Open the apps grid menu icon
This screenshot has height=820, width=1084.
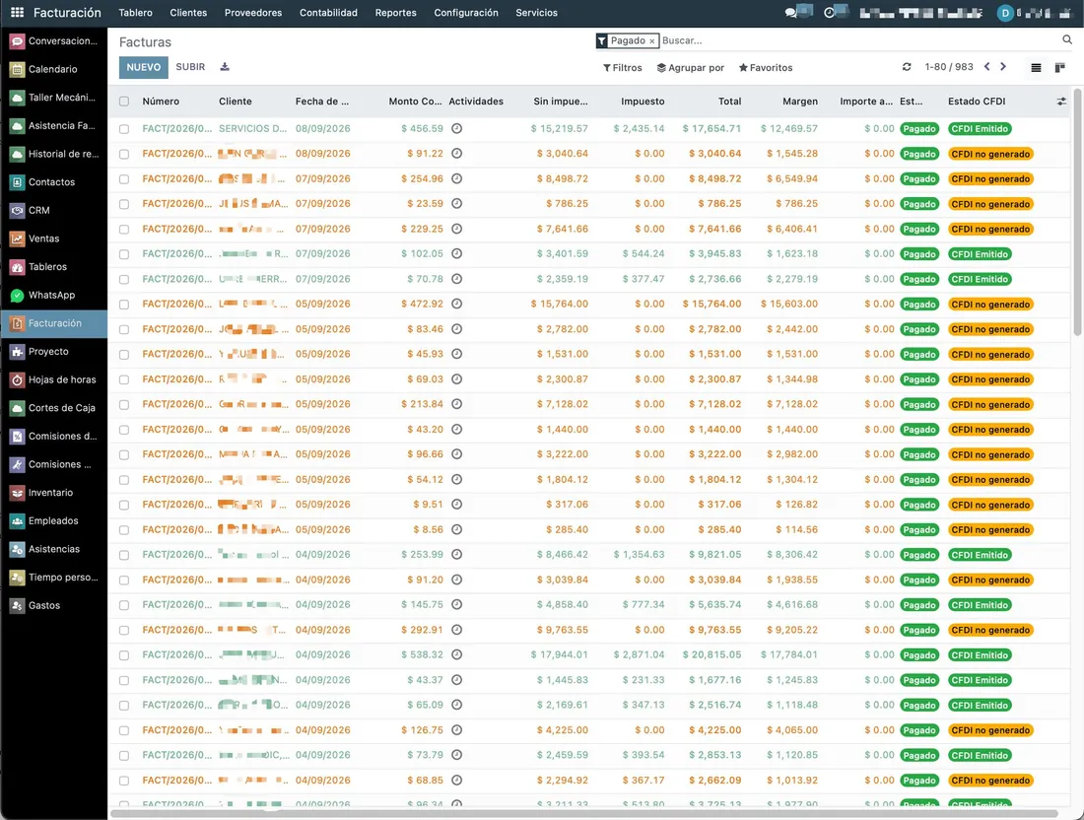(18, 13)
